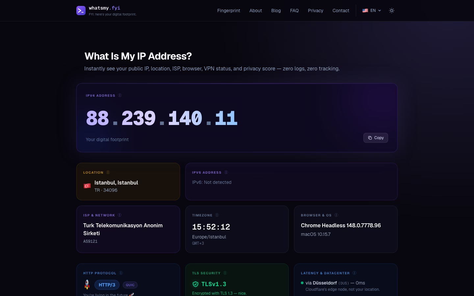Copy the IPv4 address
The height and width of the screenshot is (296, 474).
(x=376, y=138)
